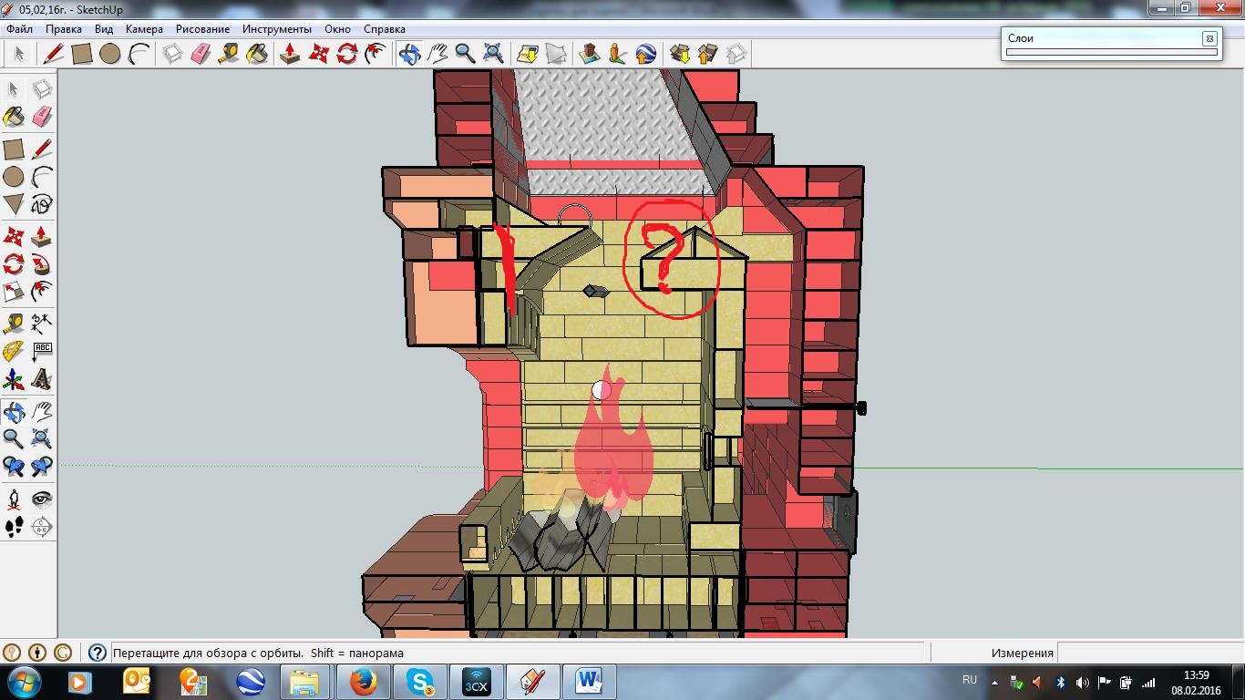Close the Слои layers panel
Screen dimensions: 1245x700
[x=1209, y=38]
